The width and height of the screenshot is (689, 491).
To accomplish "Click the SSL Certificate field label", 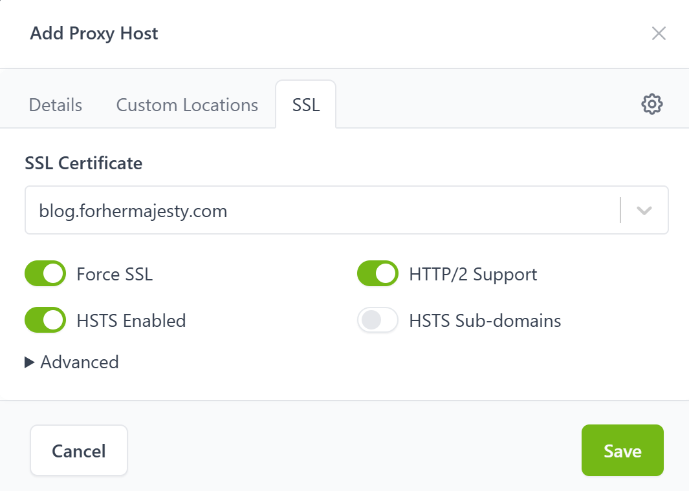I will pyautogui.click(x=83, y=163).
